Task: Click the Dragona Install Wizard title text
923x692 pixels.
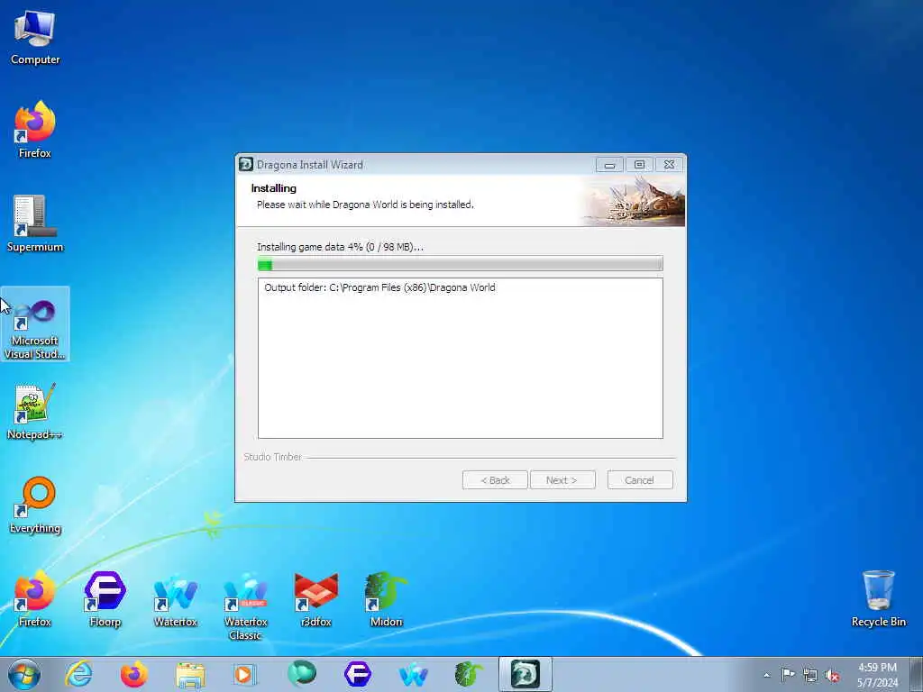Action: 310,165
